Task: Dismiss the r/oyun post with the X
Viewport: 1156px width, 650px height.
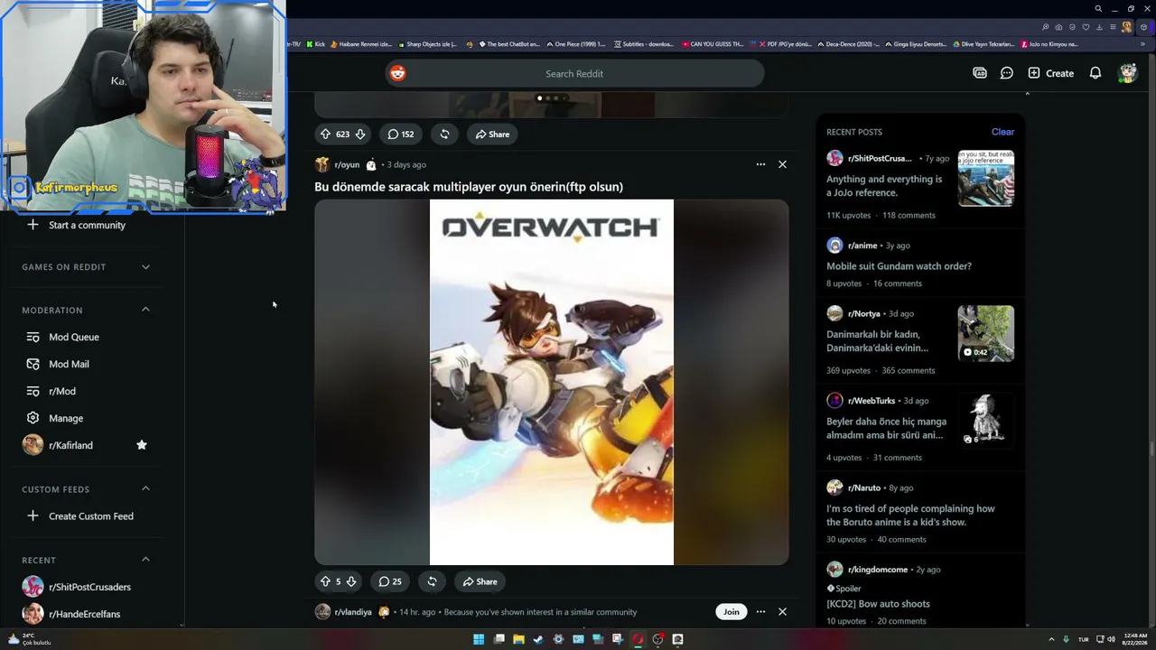Action: tap(782, 164)
